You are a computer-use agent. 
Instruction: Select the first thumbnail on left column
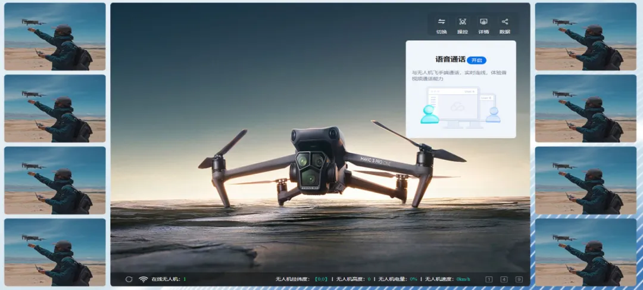[x=55, y=37]
